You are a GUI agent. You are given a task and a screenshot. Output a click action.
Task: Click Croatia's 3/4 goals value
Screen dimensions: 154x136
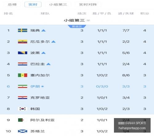click(126, 98)
